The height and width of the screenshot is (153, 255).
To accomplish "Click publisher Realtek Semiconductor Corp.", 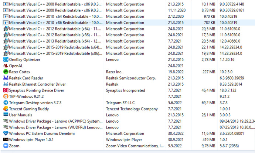I will [x=131, y=78].
